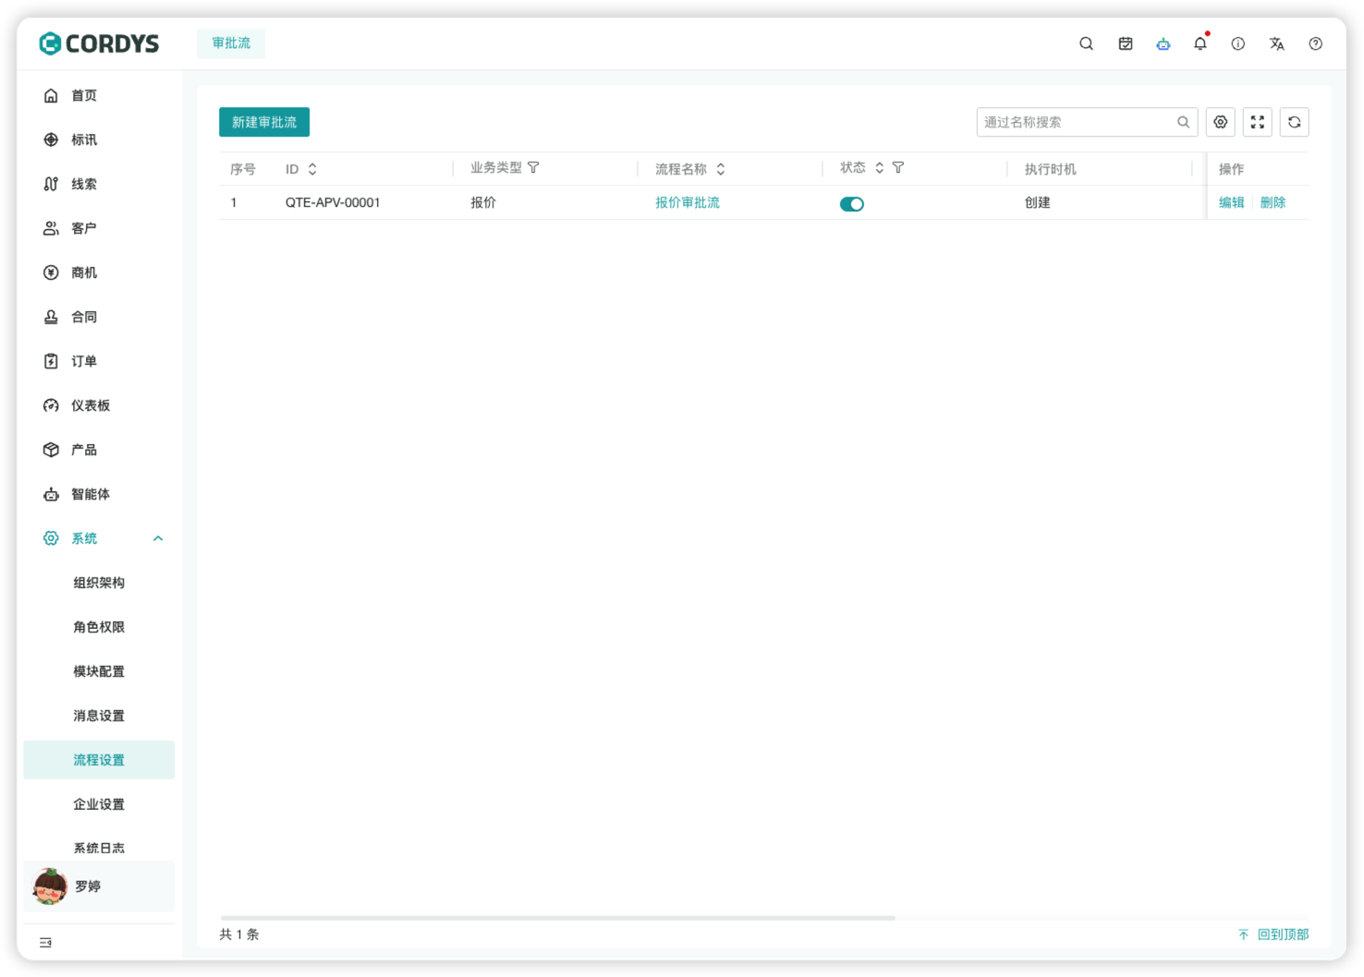This screenshot has height=977, width=1364.
Task: Open table column settings gear icon
Action: [x=1220, y=122]
